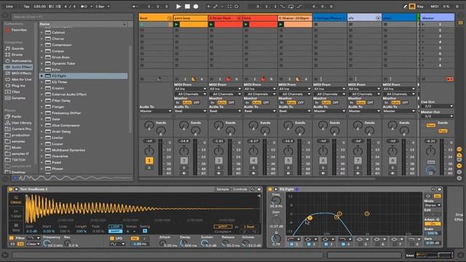
Task: Select Drum Buss in browser list
Action: [x=60, y=57]
